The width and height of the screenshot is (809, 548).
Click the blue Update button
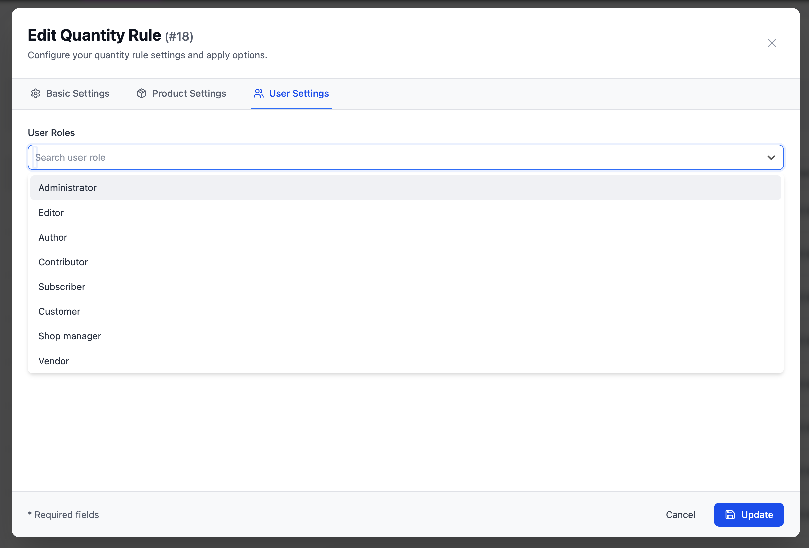[x=749, y=515]
